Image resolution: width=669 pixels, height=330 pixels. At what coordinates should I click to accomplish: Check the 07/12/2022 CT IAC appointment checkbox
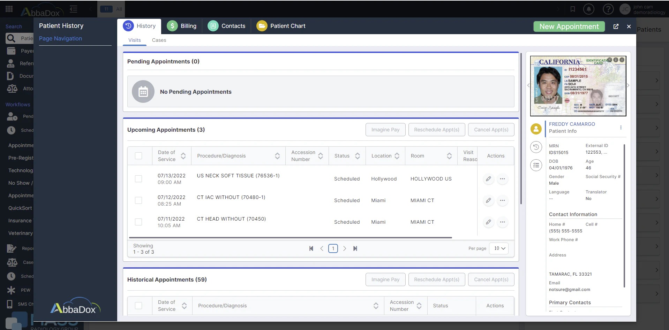click(138, 200)
